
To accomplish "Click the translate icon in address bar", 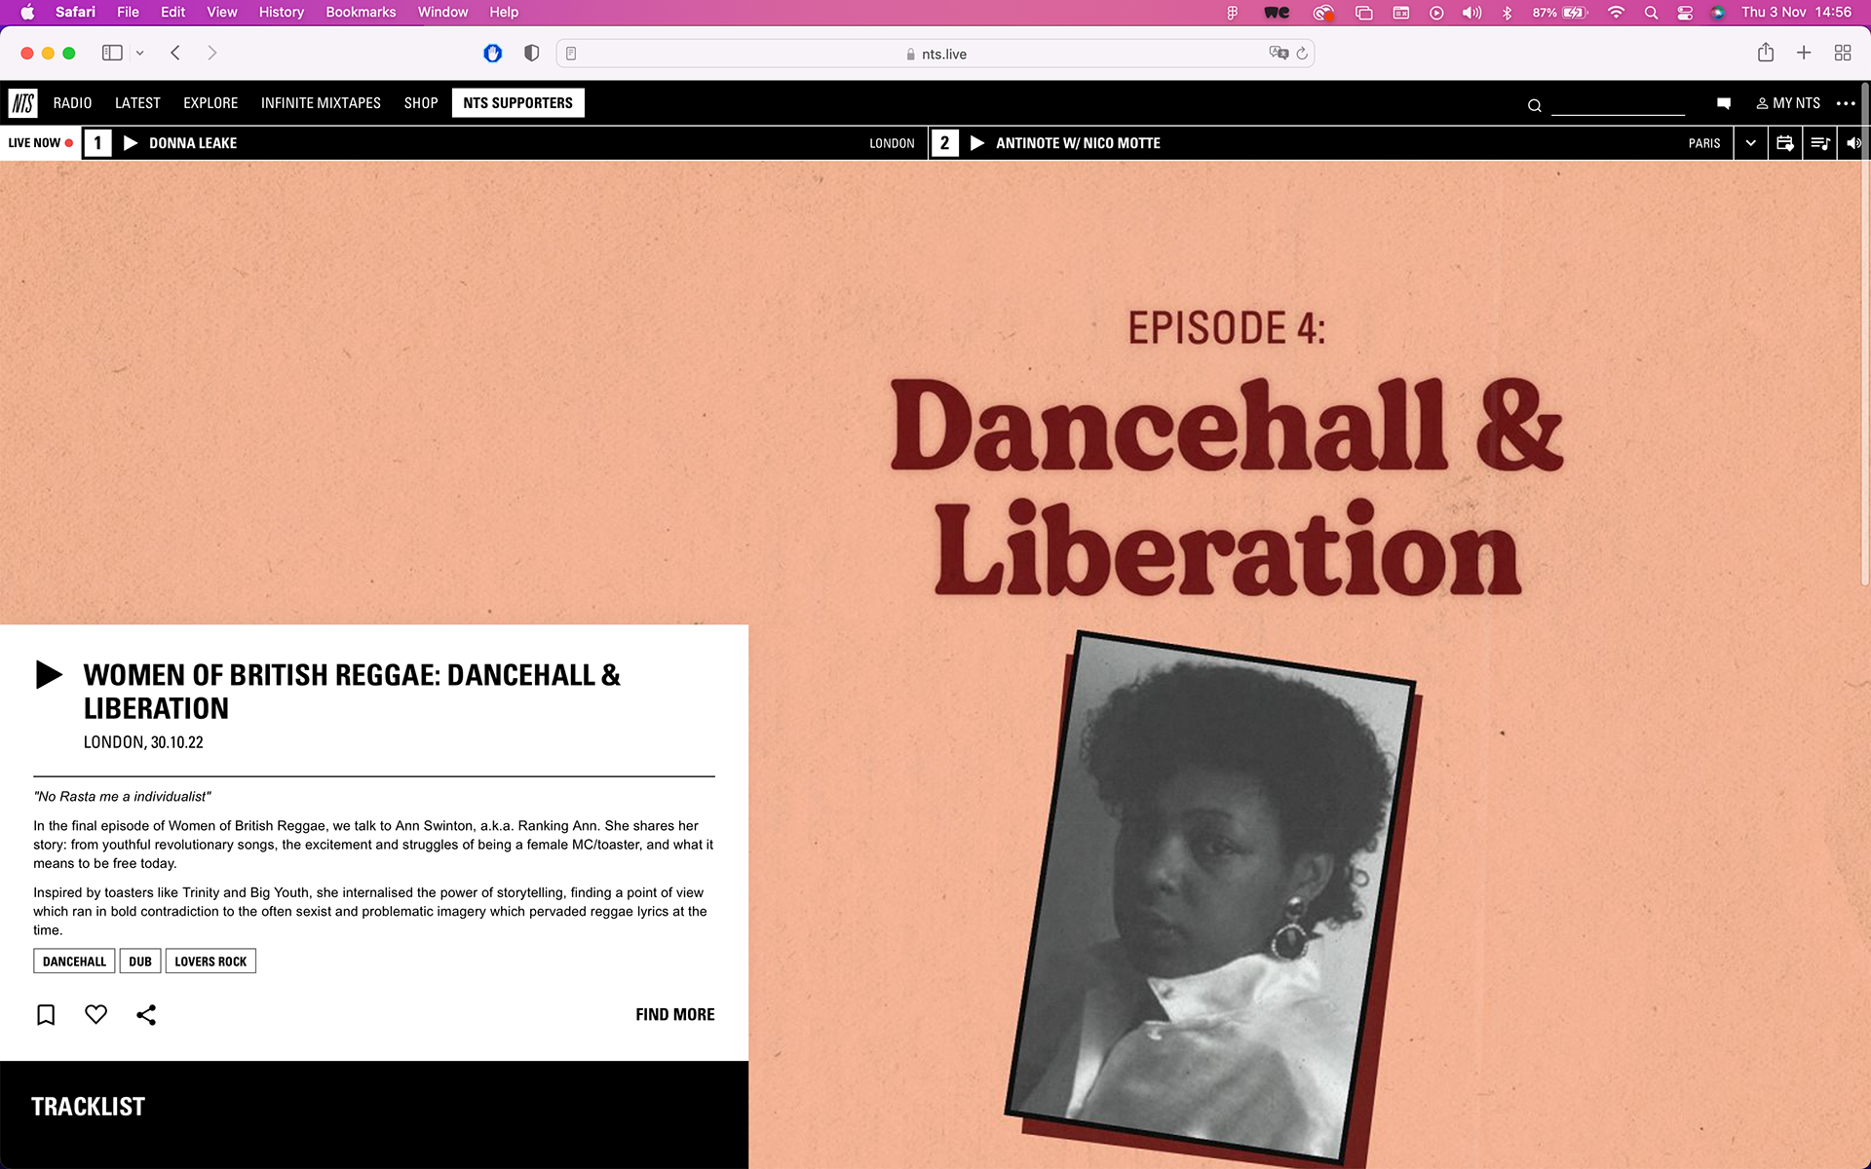I will [1279, 53].
